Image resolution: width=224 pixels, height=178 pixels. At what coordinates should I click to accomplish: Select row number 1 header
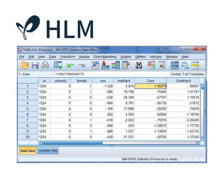point(28,86)
